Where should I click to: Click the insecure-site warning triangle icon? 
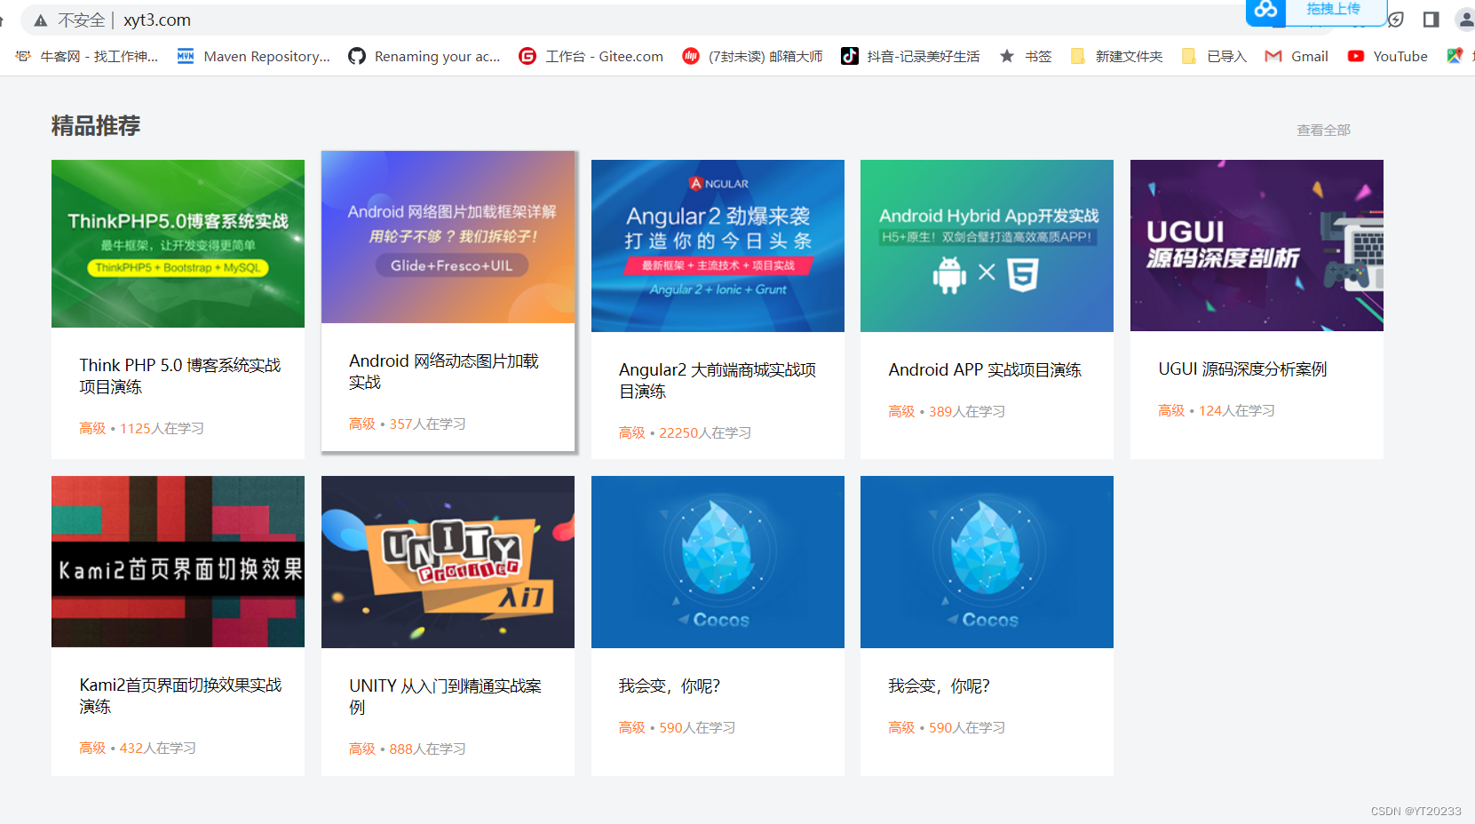41,20
